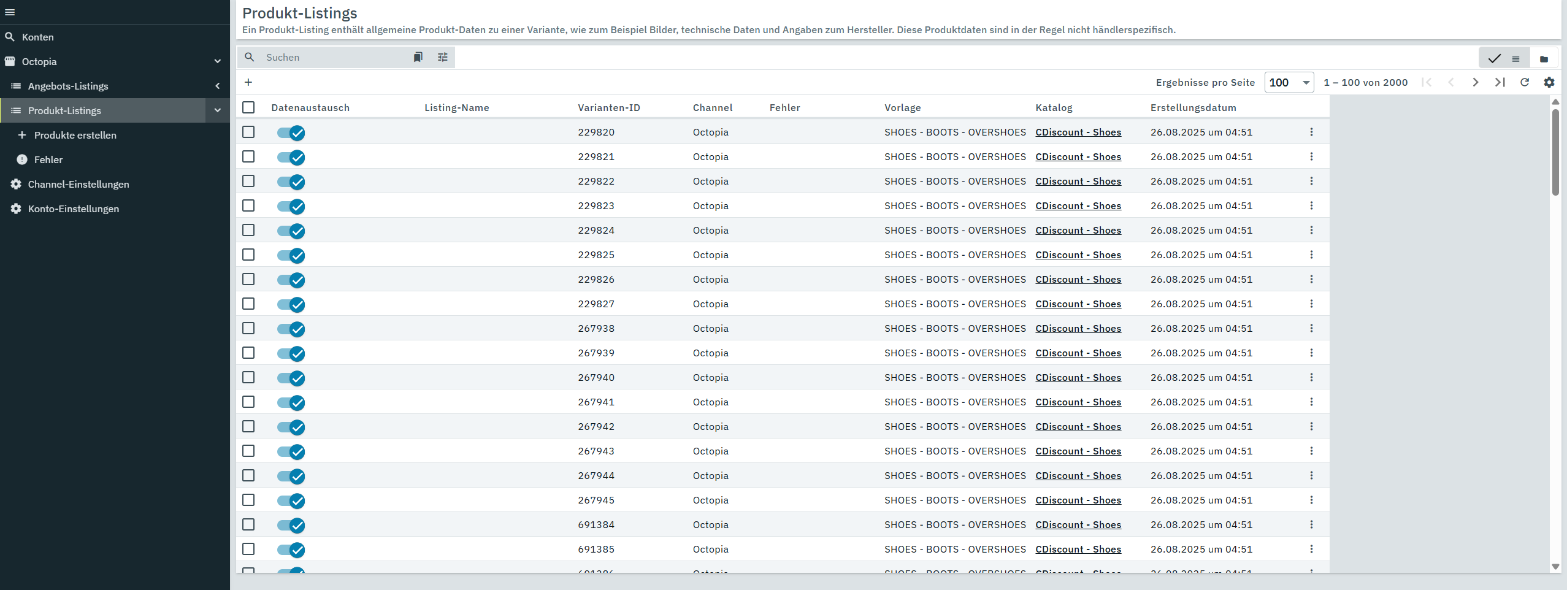Viewport: 1567px width, 590px height.
Task: Sort by the Erstellungsdatum column header
Action: click(x=1193, y=107)
